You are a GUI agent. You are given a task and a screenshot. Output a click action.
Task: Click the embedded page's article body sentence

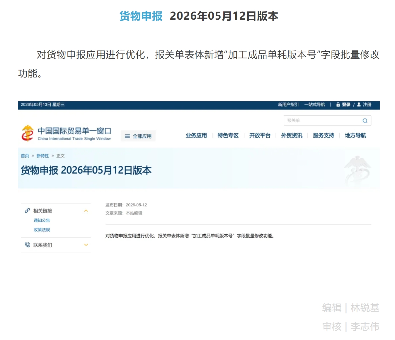190,236
